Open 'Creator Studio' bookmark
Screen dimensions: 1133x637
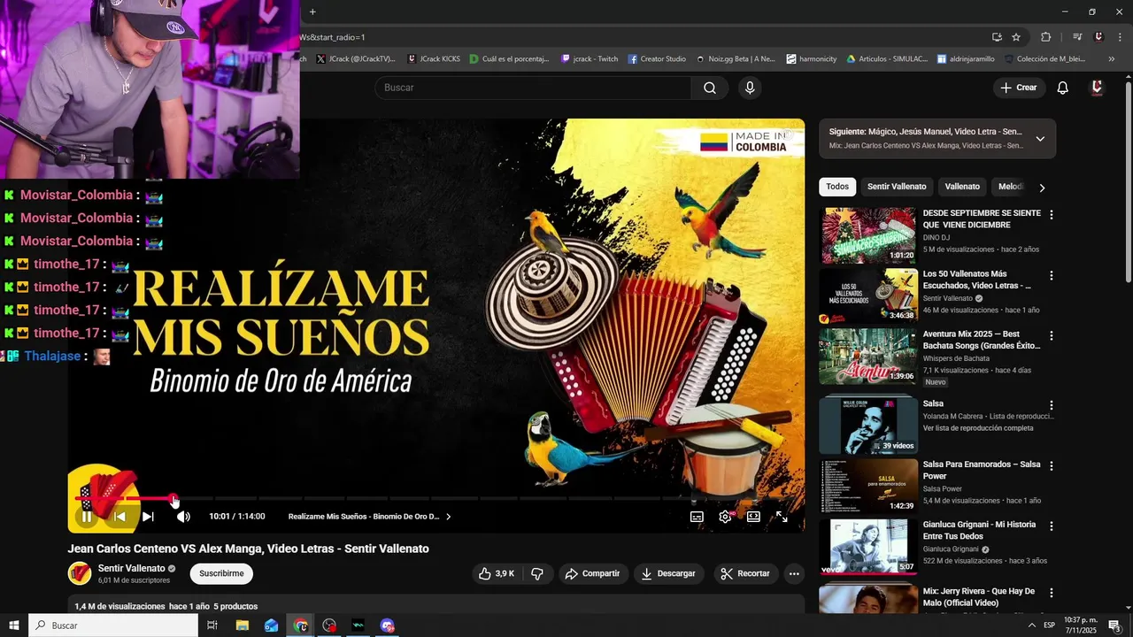pyautogui.click(x=657, y=59)
